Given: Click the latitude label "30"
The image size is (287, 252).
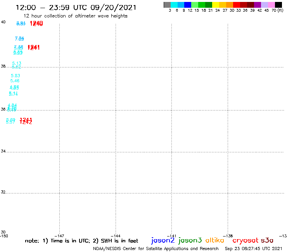Looking at the screenshot, I should point(3,232).
